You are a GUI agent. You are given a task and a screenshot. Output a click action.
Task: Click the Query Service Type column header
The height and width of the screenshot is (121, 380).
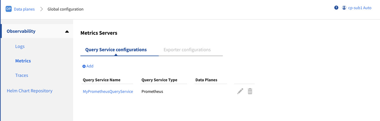tap(159, 80)
